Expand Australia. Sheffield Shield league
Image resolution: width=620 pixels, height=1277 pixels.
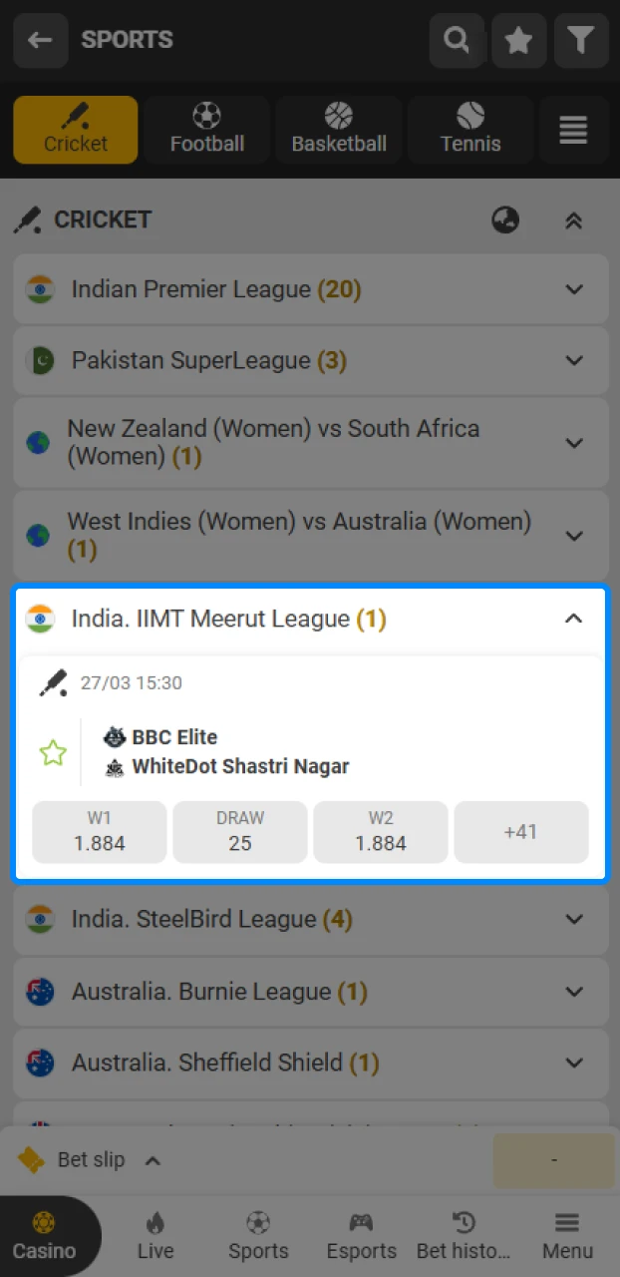tap(573, 1064)
